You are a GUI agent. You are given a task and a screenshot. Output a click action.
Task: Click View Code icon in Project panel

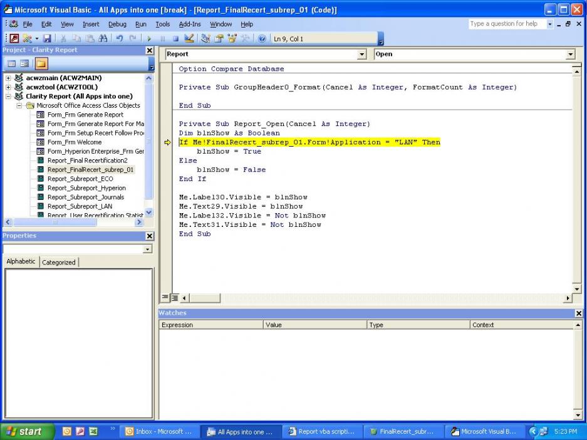(x=11, y=63)
